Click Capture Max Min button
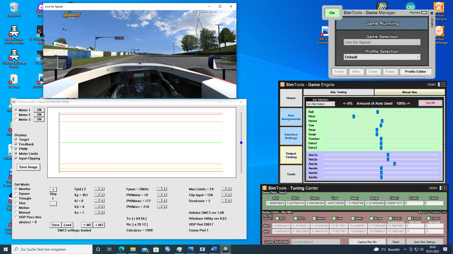The width and height of the screenshot is (453, 254). click(367, 242)
